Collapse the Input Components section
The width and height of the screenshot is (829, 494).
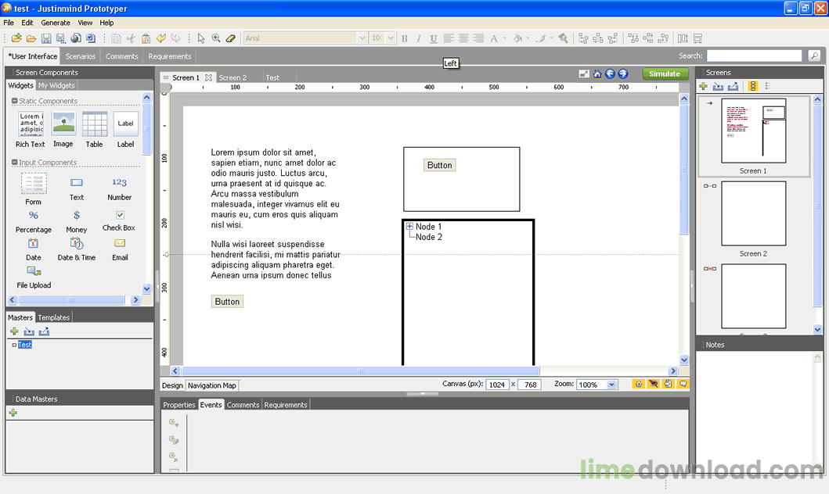15,163
